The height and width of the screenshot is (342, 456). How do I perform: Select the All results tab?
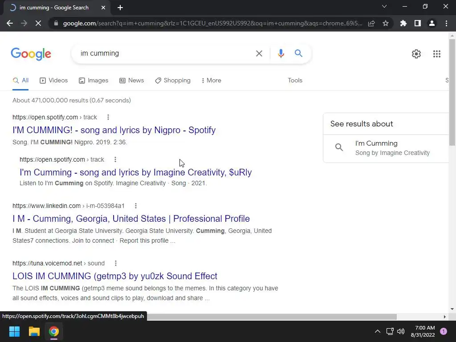click(20, 81)
